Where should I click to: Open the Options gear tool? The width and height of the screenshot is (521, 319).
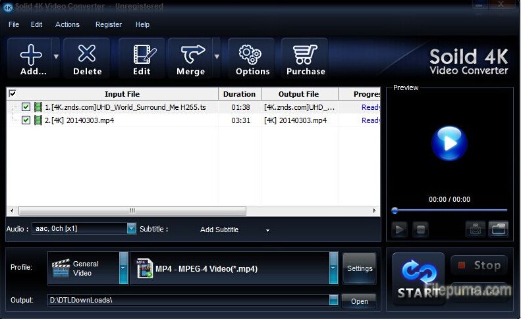[x=252, y=59]
